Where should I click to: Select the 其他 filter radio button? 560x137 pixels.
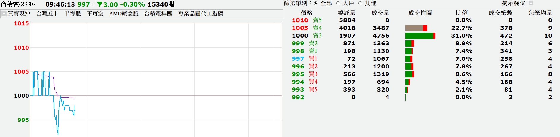point(360,3)
